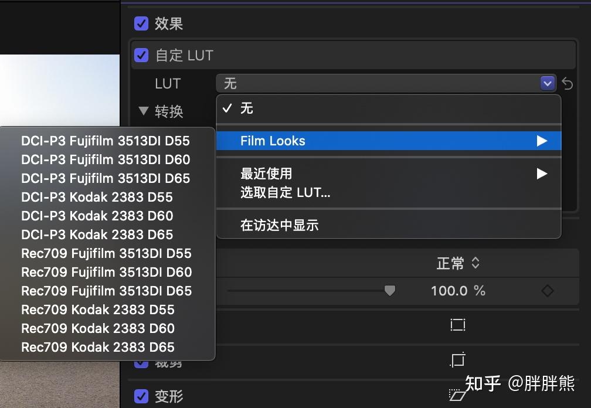Image resolution: width=591 pixels, height=408 pixels.
Task: Uncheck the 自定 LUT checkbox
Action: [141, 55]
